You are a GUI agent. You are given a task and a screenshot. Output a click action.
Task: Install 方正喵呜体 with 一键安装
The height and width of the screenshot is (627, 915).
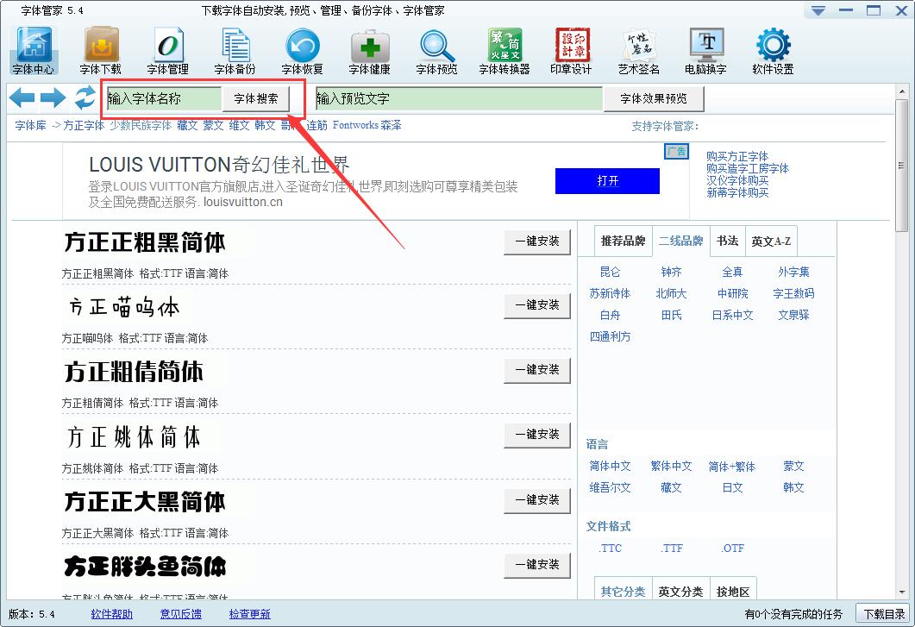(x=537, y=305)
